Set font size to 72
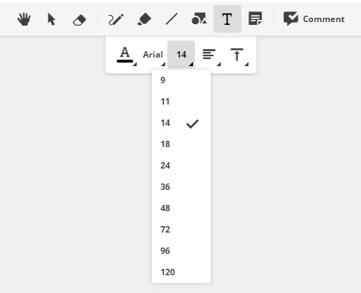The image size is (361, 293). point(181,230)
